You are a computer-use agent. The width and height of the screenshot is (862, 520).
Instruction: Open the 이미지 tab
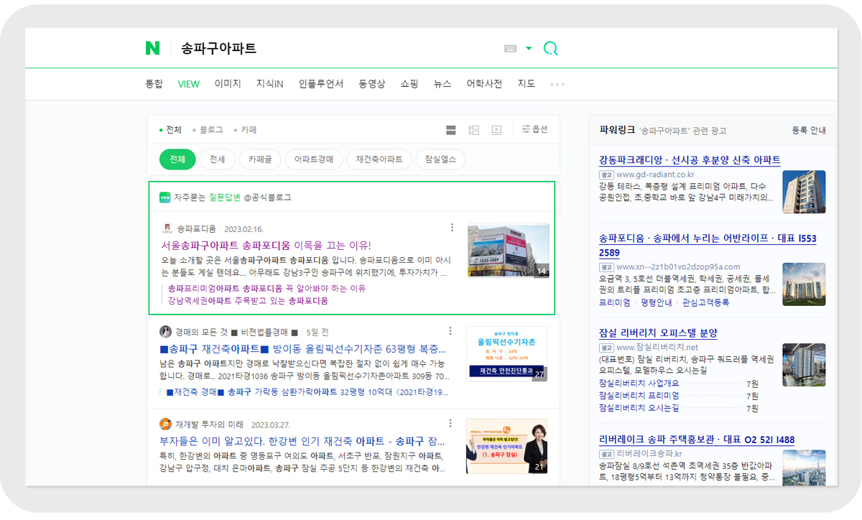click(228, 84)
